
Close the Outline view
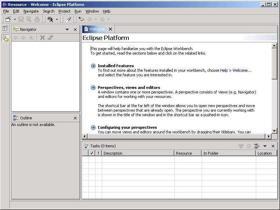75,118
